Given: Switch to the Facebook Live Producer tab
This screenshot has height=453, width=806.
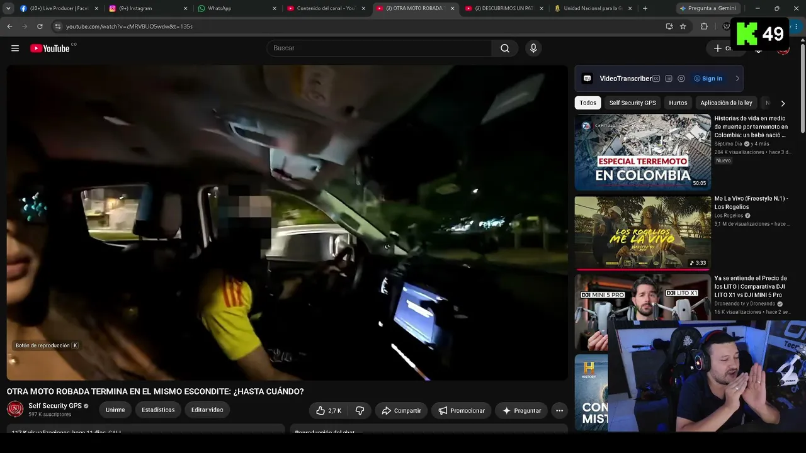Looking at the screenshot, I should click(59, 8).
